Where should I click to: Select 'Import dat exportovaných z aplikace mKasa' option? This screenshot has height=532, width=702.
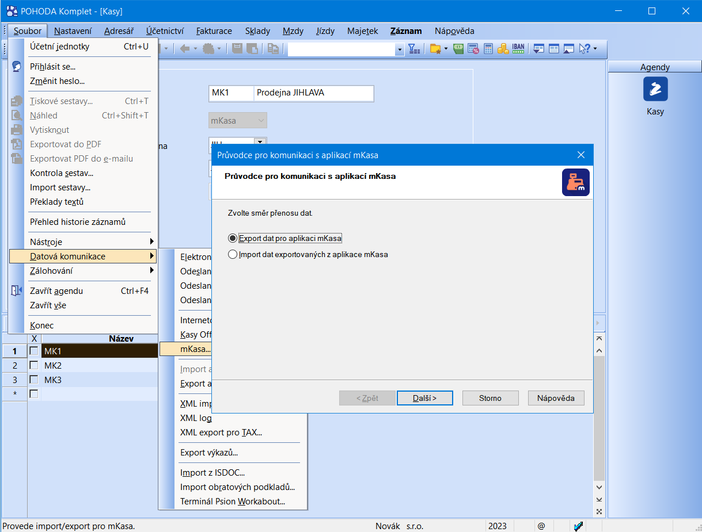[x=233, y=254]
